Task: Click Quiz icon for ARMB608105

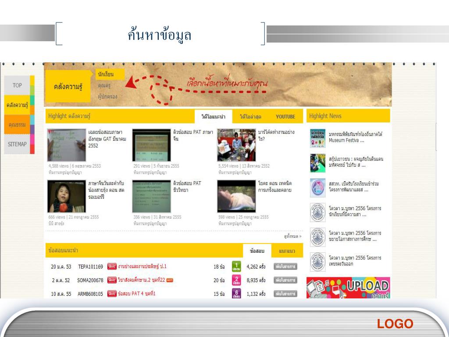Action: (112, 294)
